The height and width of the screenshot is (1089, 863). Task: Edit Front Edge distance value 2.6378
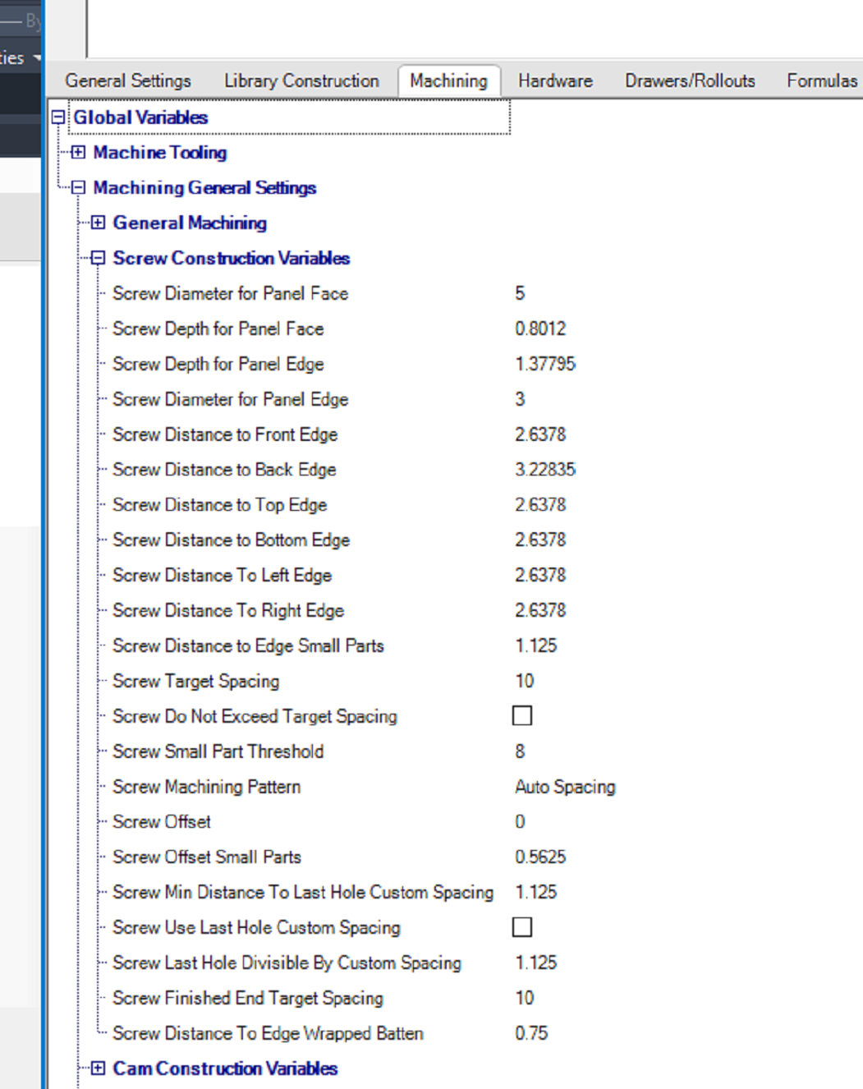click(x=540, y=434)
